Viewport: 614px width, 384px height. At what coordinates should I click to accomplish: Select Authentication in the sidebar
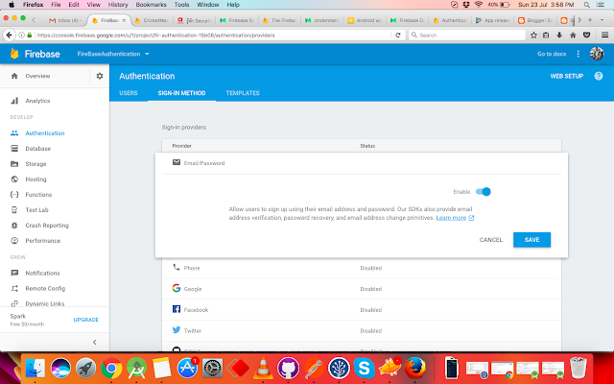[x=45, y=133]
